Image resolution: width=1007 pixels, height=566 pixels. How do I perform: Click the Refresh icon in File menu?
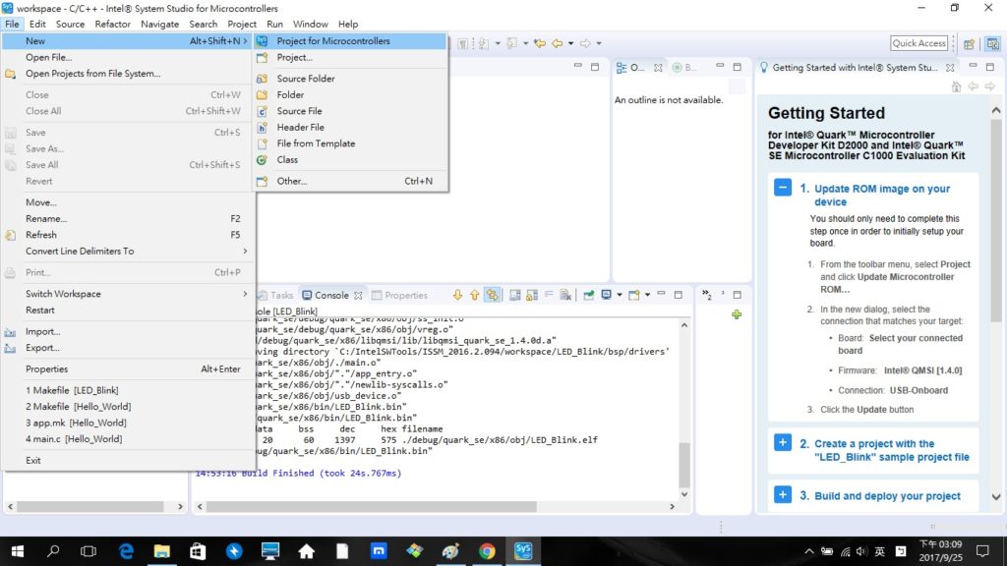coord(10,235)
